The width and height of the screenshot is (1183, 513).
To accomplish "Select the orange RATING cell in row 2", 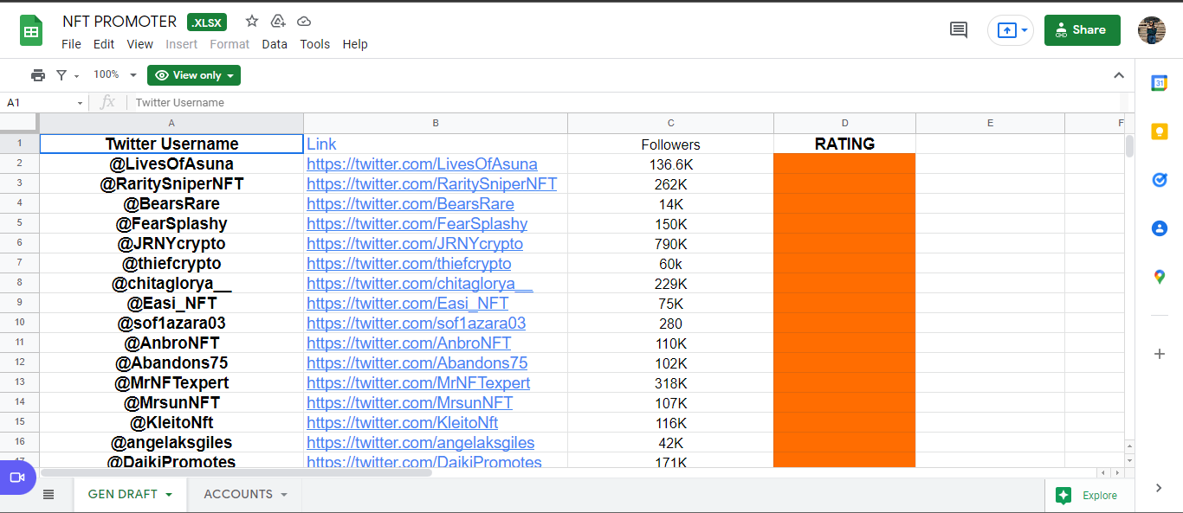I will [x=844, y=164].
